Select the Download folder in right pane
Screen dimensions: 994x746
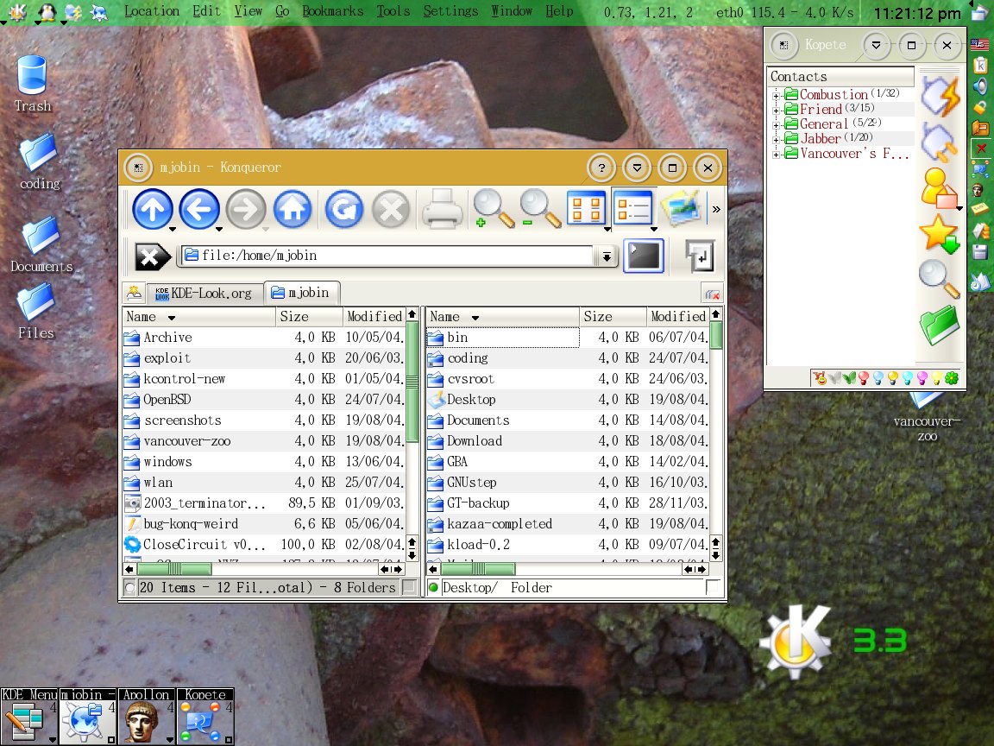pyautogui.click(x=475, y=441)
